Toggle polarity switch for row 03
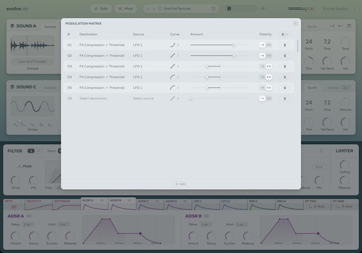362x253 pixels. [x=265, y=66]
